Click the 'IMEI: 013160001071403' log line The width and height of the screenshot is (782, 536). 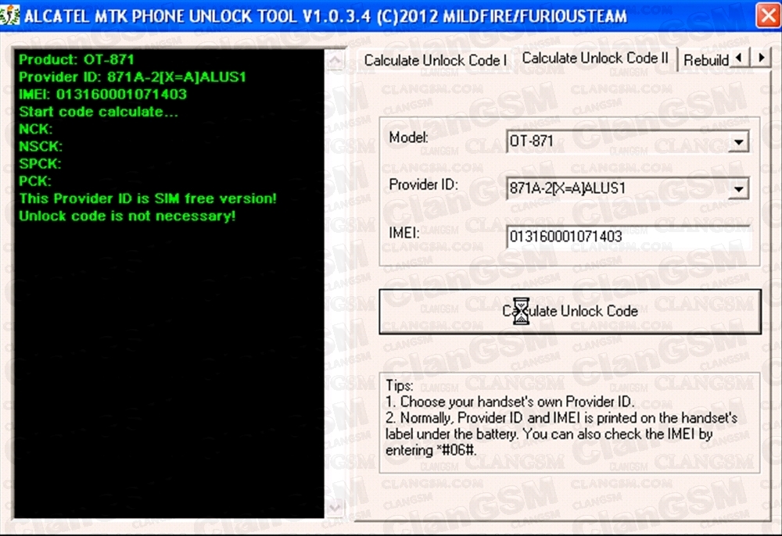tap(102, 94)
